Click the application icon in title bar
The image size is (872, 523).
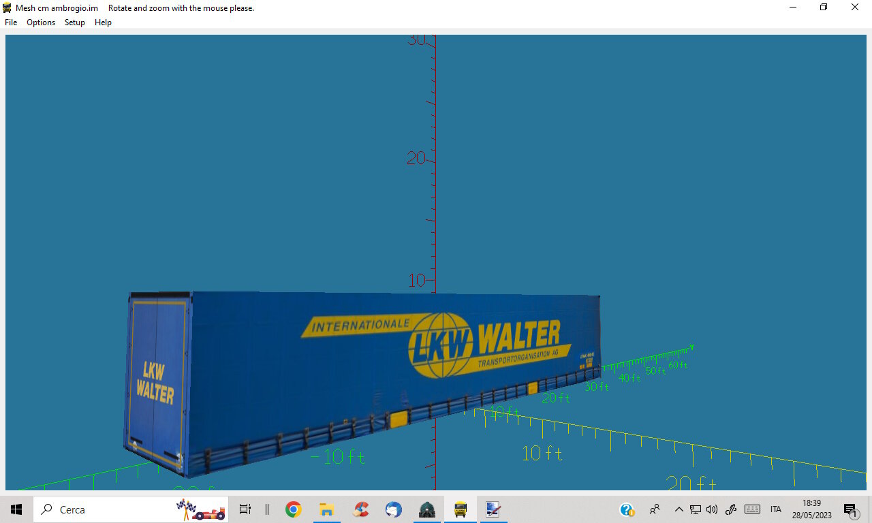7,7
